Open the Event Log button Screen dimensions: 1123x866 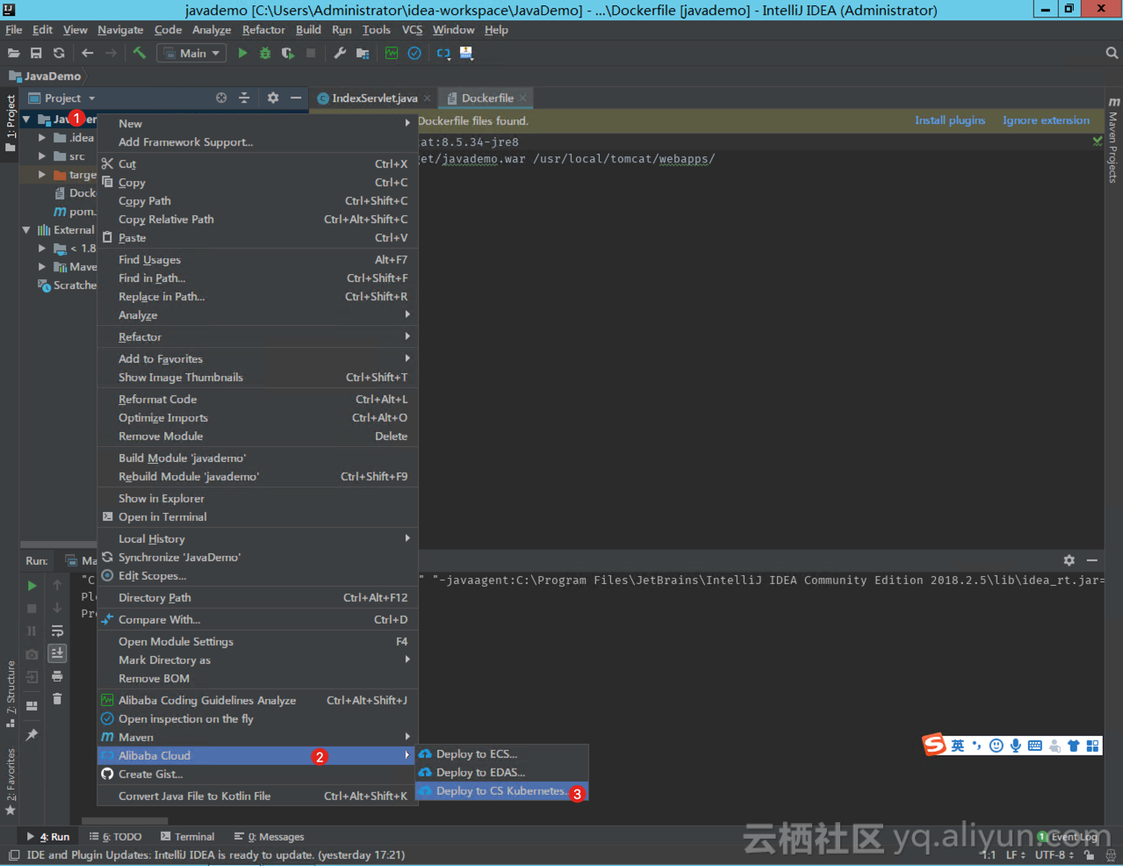point(1069,837)
